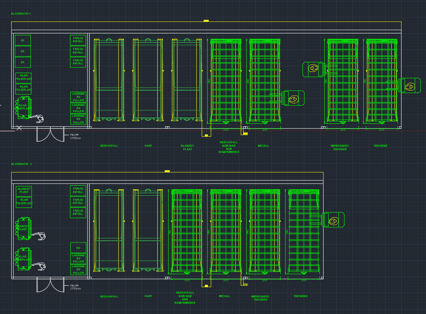Click the PAPP label under Alternativ 1
This screenshot has width=426, height=314.
pos(148,146)
